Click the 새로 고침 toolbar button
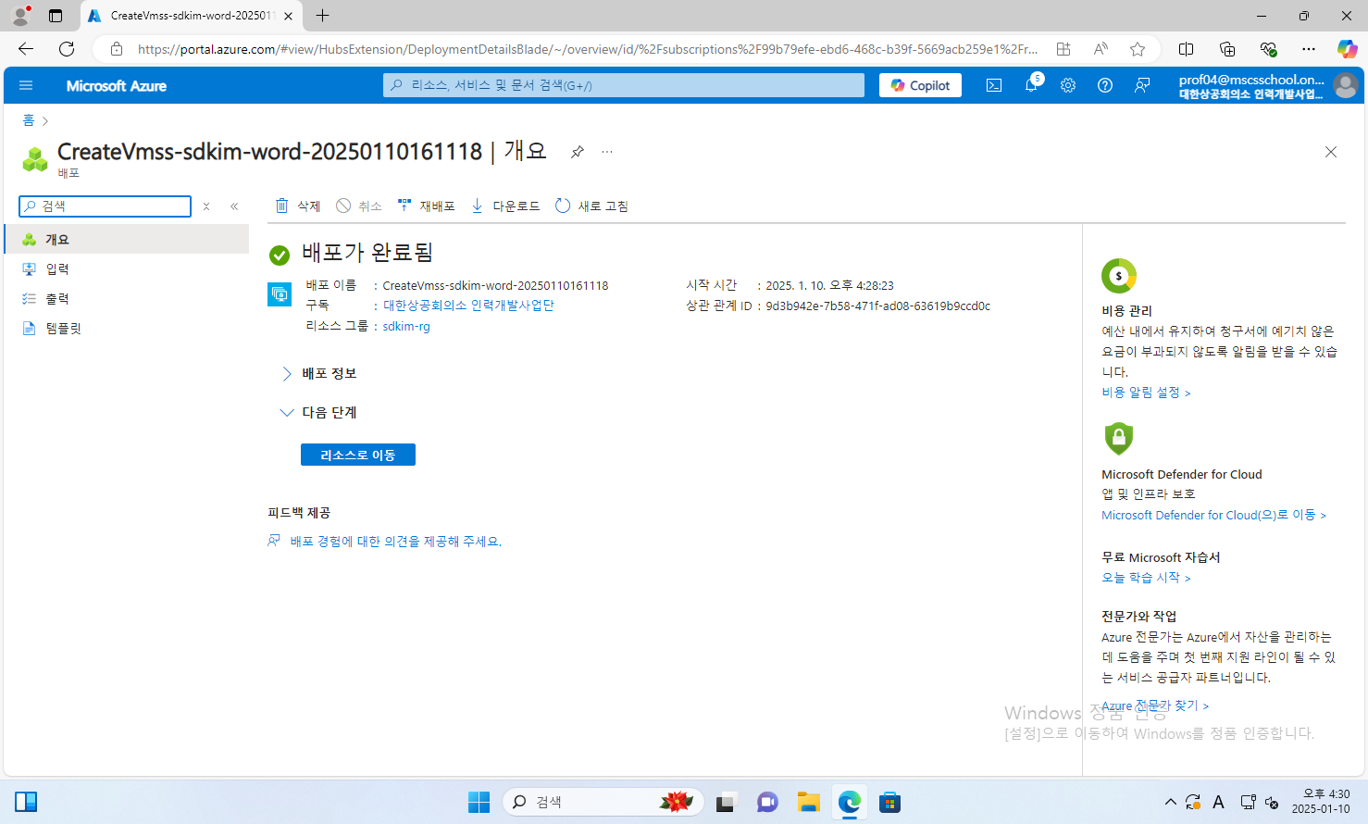1368x824 pixels. coord(591,206)
